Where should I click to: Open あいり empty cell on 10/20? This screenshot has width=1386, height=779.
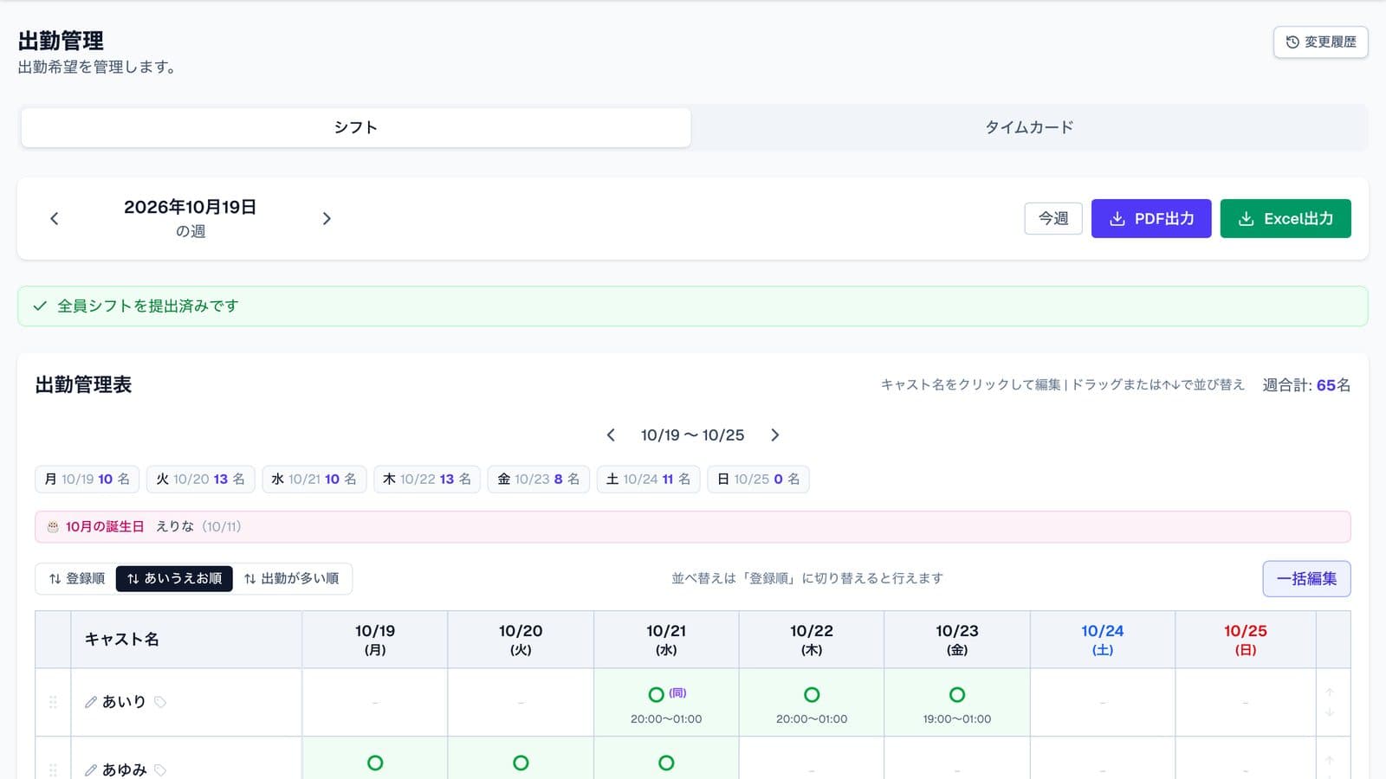click(521, 702)
